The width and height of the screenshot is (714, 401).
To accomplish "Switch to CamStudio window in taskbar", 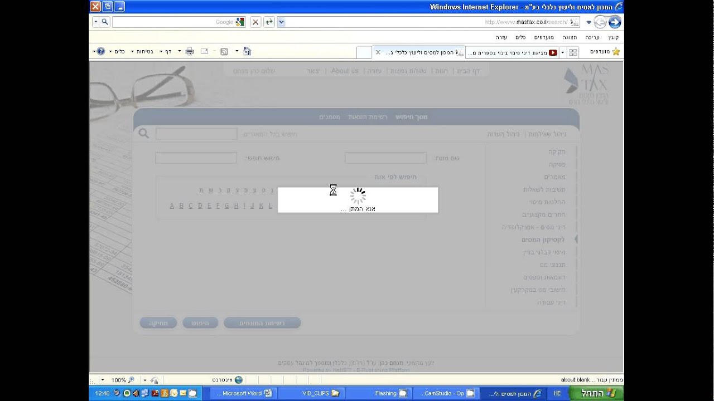I will click(446, 393).
